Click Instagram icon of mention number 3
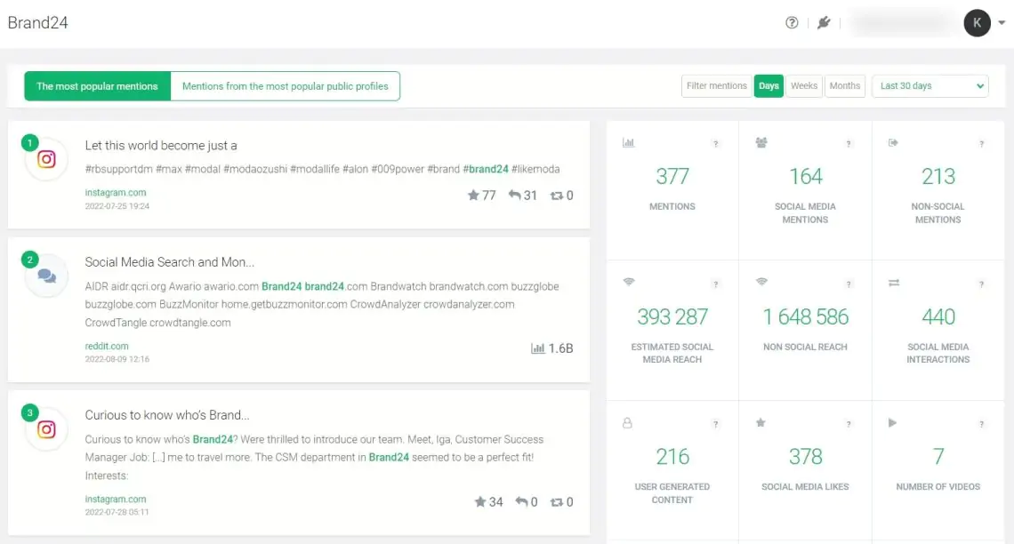 coord(46,429)
